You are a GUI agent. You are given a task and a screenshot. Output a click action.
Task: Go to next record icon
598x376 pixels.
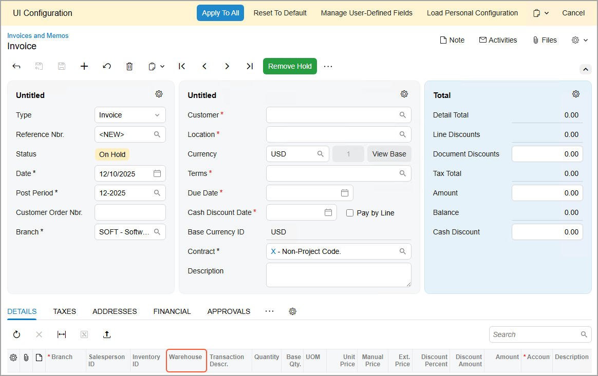pyautogui.click(x=227, y=66)
